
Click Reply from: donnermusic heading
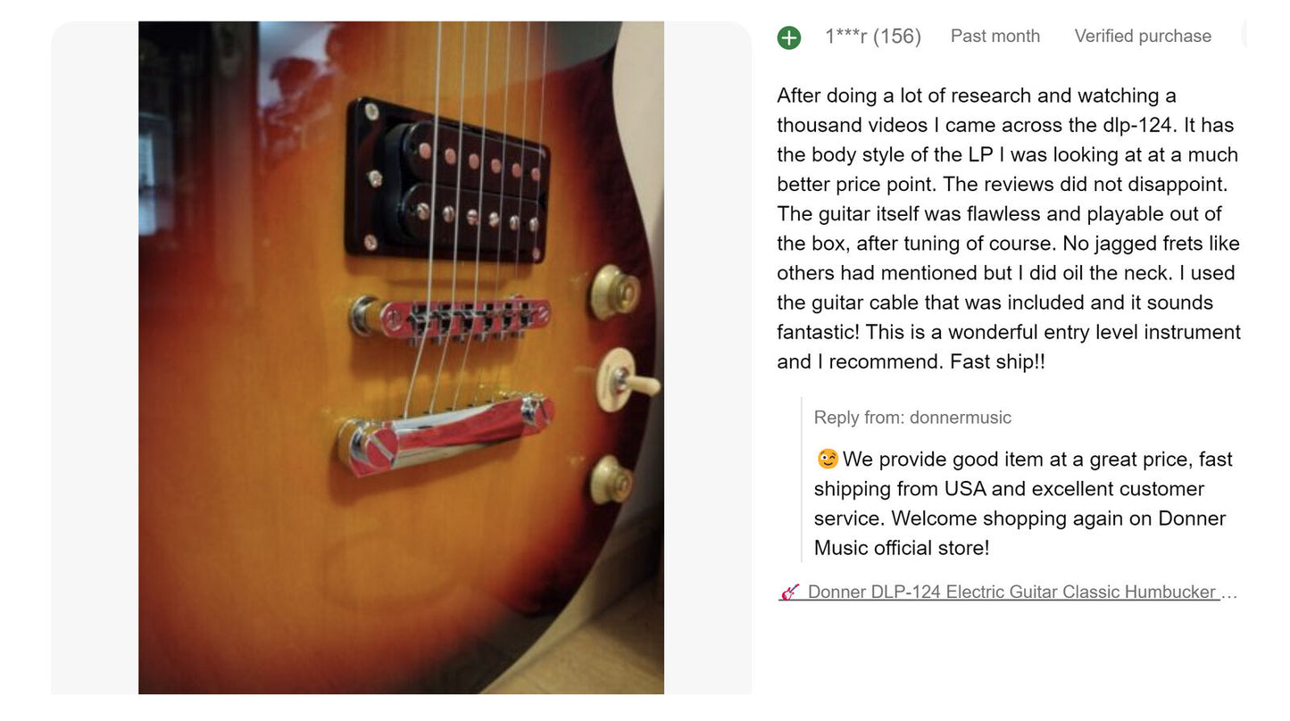[912, 418]
